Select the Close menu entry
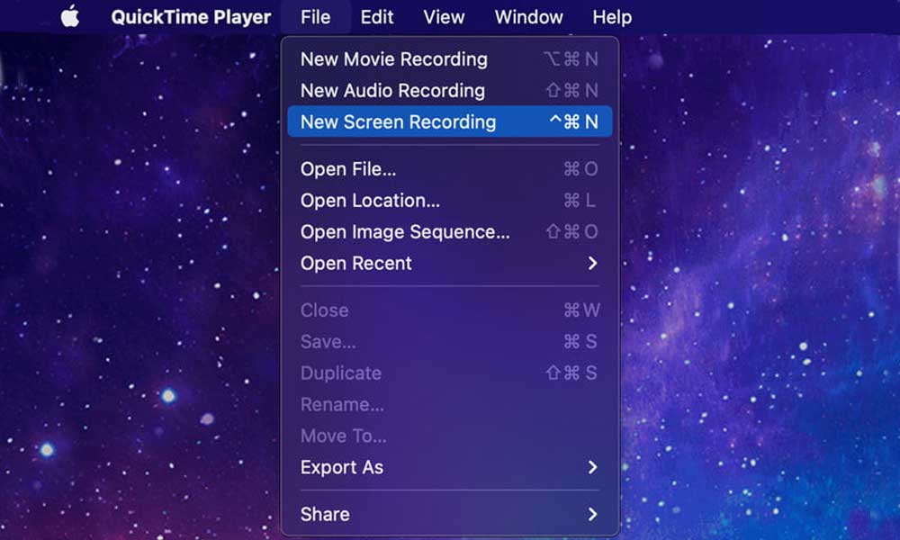 coord(323,310)
